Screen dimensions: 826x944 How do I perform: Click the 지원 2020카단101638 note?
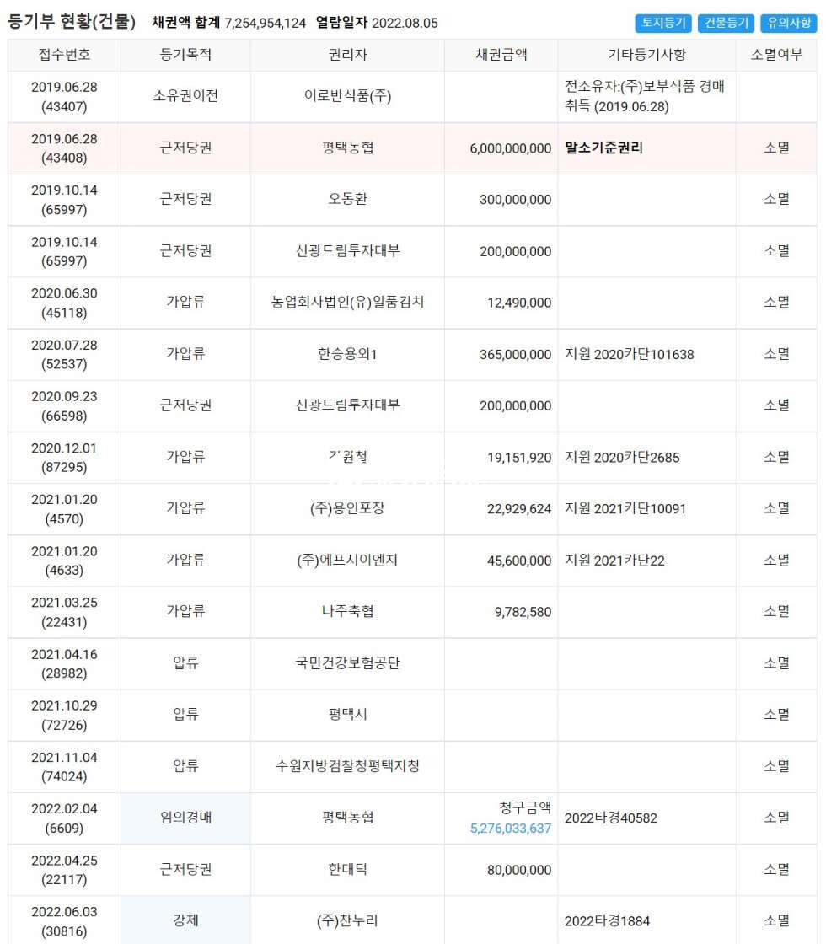(629, 355)
